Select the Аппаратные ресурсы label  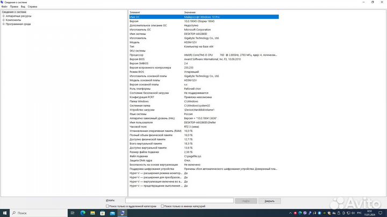tap(18, 16)
